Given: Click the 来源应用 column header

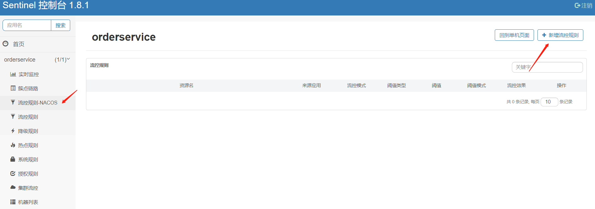Looking at the screenshot, I should (311, 86).
